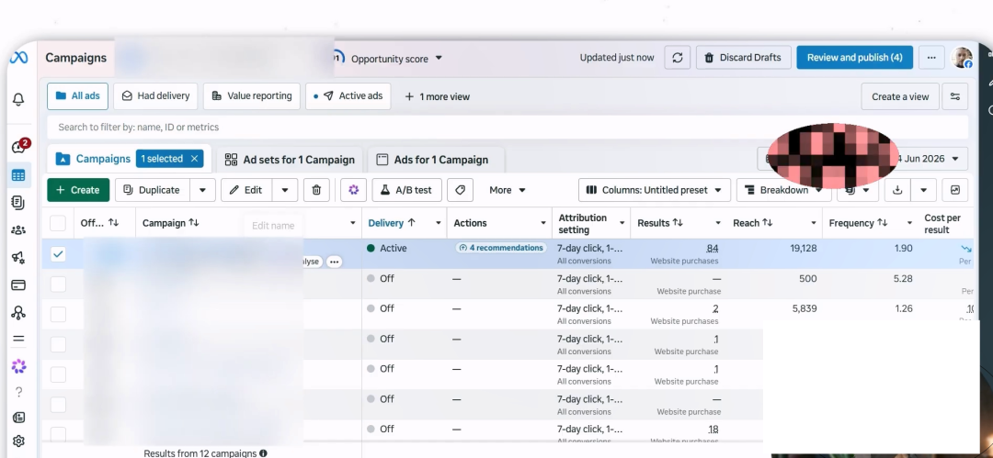Image resolution: width=993 pixels, height=458 pixels.
Task: Open the settings gear in sidebar
Action: pyautogui.click(x=18, y=441)
